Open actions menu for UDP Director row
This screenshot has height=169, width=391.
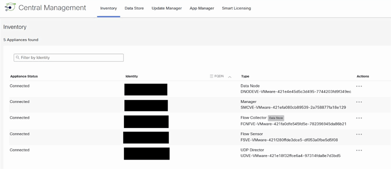tap(359, 150)
